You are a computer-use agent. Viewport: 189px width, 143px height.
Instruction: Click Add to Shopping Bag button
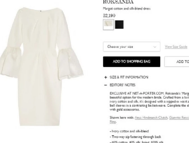[x=132, y=61]
